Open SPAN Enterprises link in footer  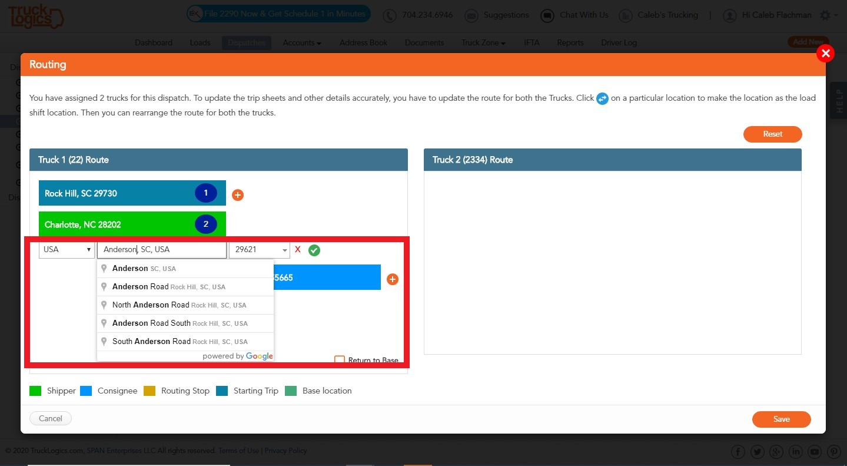coord(121,451)
